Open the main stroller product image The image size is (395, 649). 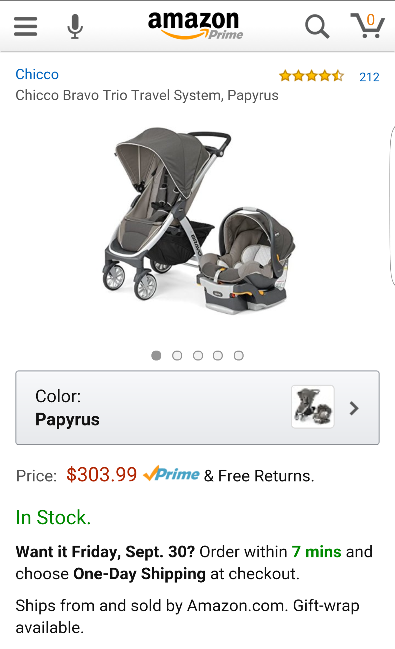click(x=199, y=221)
